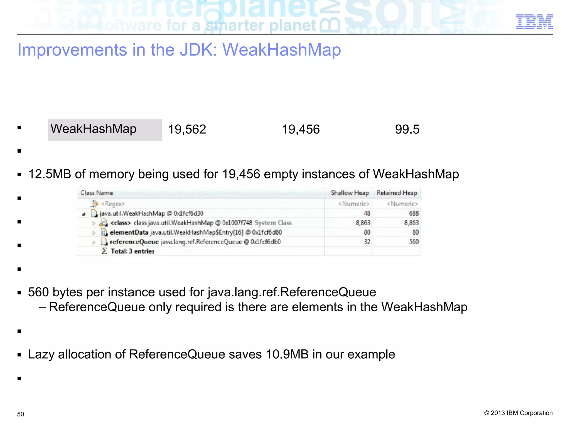
Task: Click the WeakHashMap object file icon
Action: pyautogui.click(x=94, y=213)
